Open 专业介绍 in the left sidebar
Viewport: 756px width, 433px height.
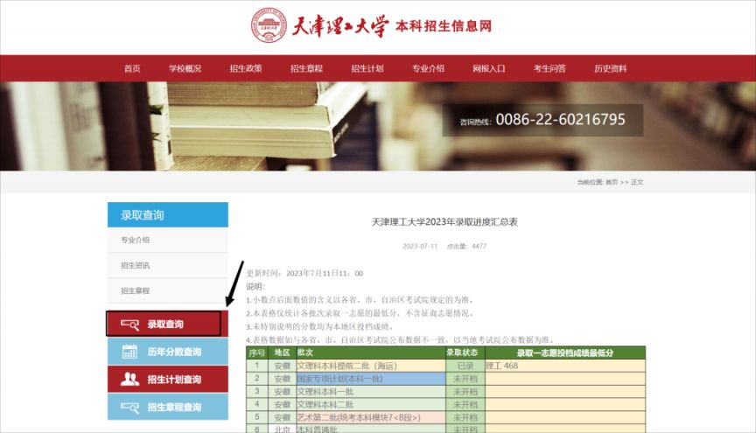[x=135, y=240]
